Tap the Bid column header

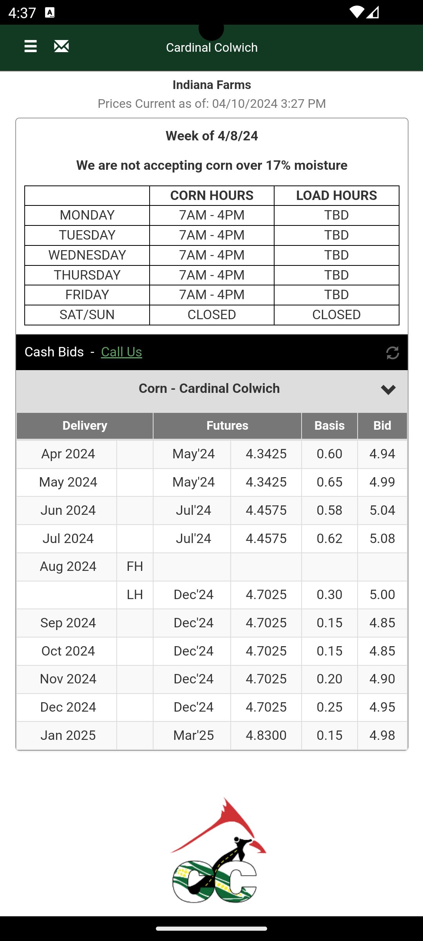[x=382, y=425]
